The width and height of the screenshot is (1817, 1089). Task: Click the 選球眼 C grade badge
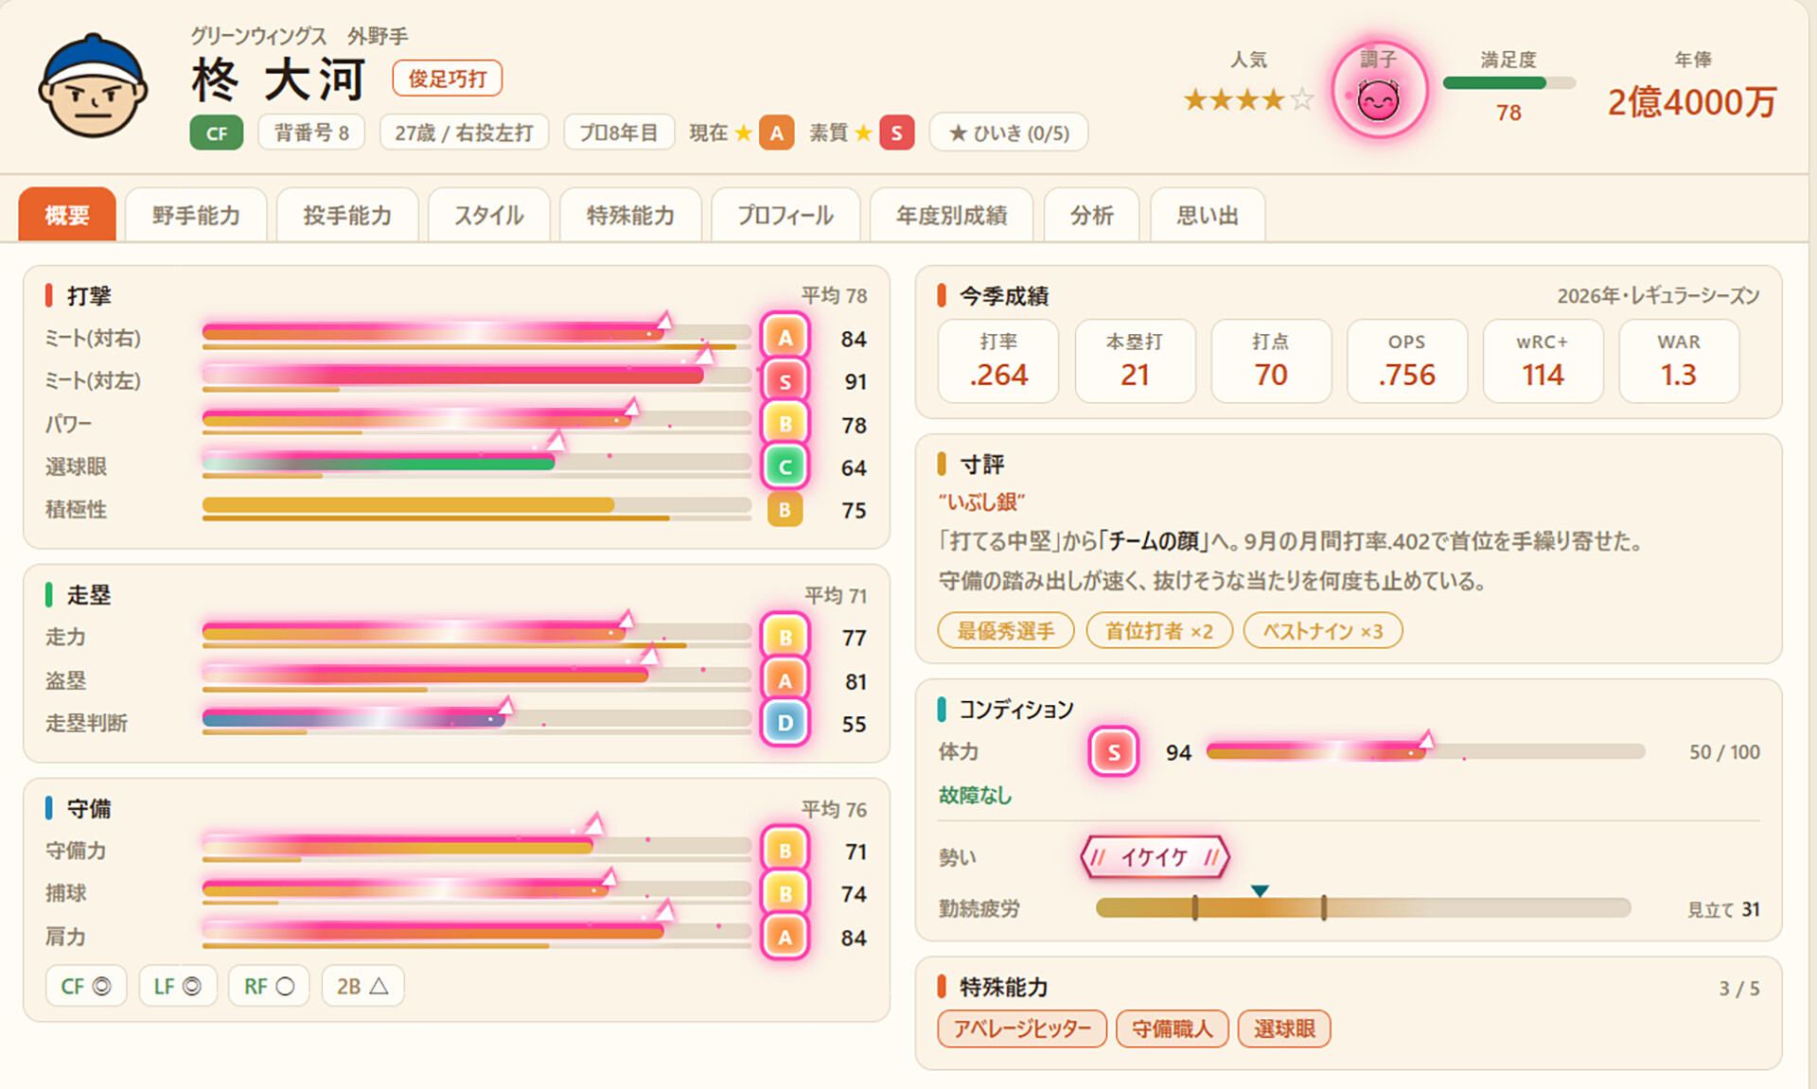tap(785, 466)
